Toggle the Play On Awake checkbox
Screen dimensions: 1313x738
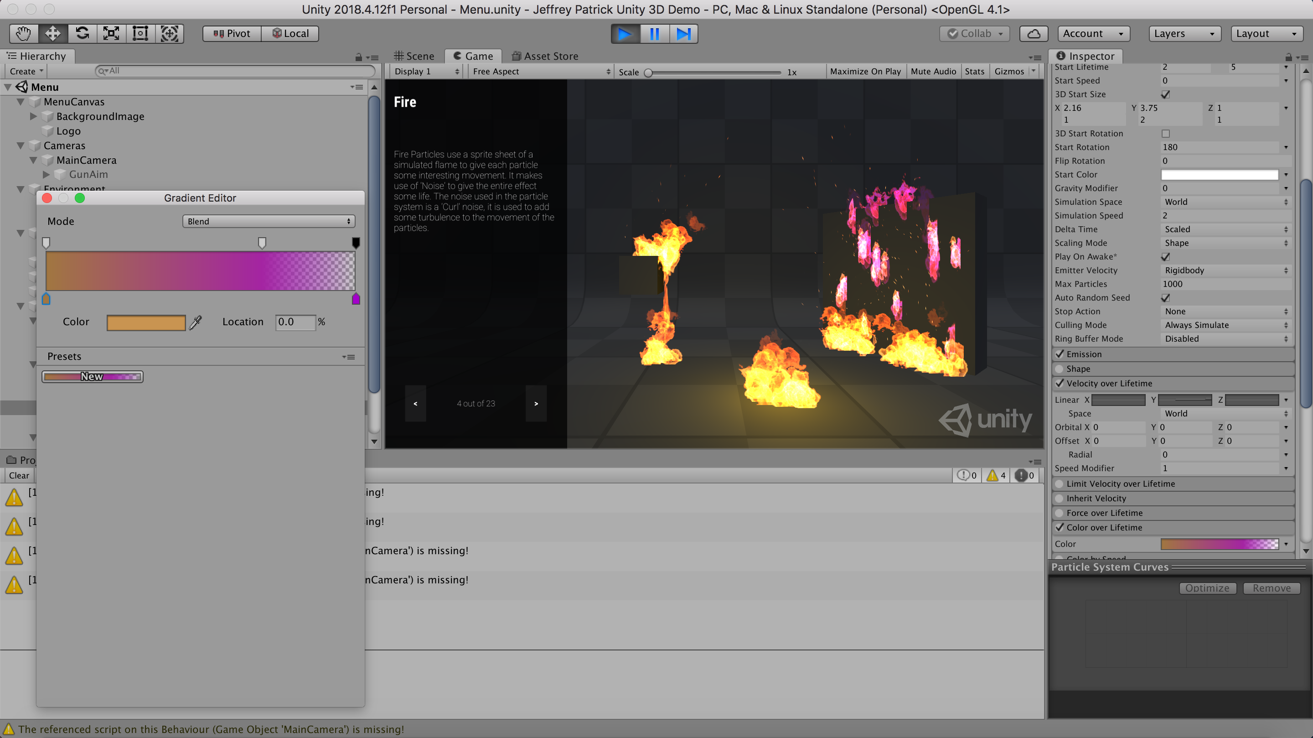1165,256
